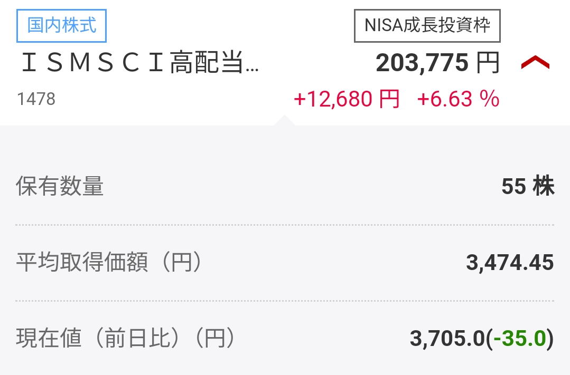Image resolution: width=570 pixels, height=375 pixels.
Task: Select the stock code 1478
Action: click(36, 99)
